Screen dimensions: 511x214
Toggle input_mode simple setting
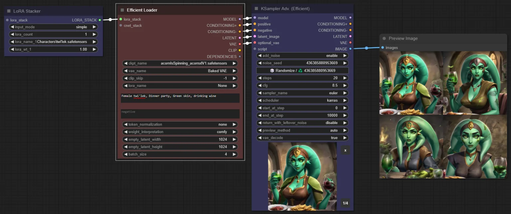[53, 27]
